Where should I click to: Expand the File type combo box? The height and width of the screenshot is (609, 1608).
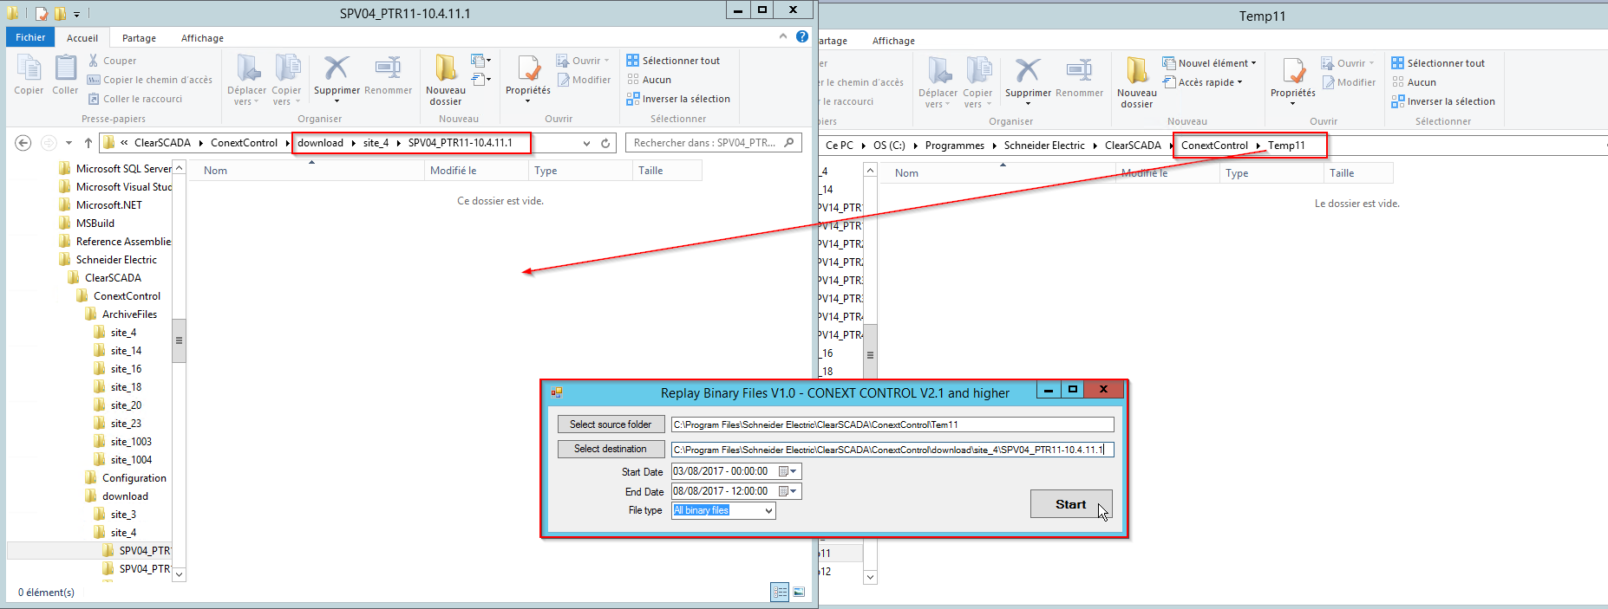click(x=768, y=511)
